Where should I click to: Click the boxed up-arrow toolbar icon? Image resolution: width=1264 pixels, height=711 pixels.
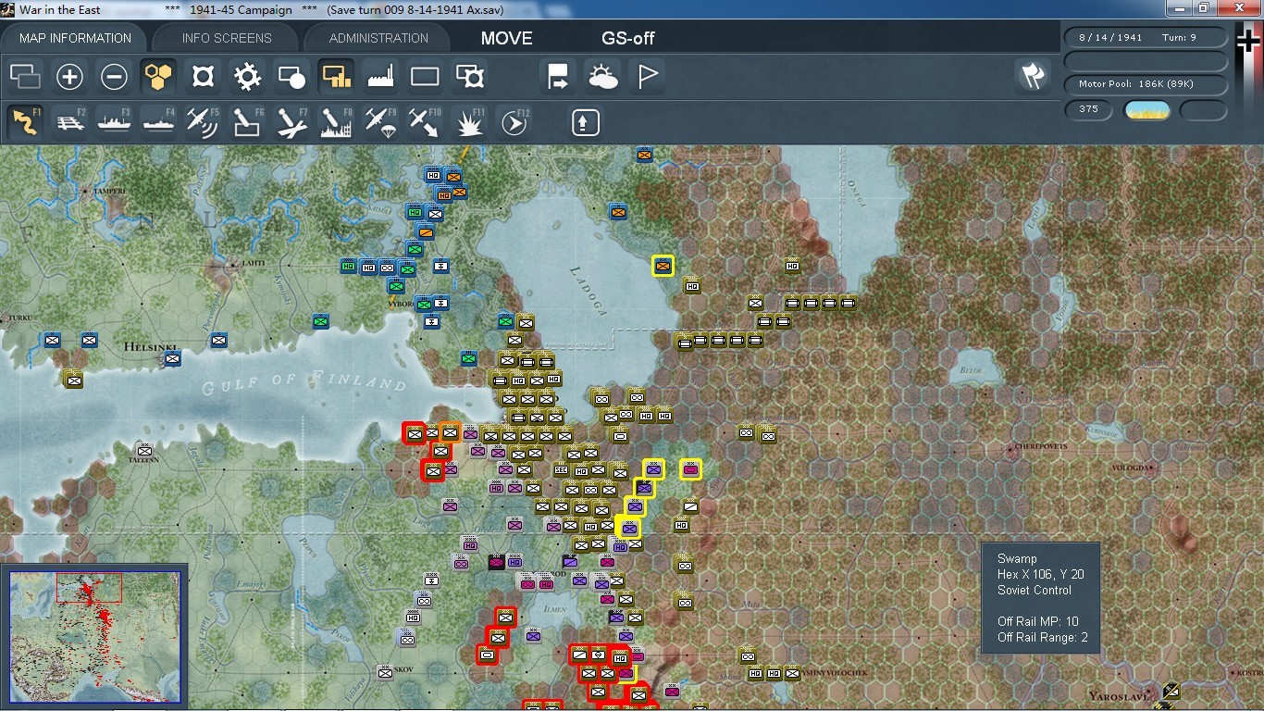click(x=585, y=122)
